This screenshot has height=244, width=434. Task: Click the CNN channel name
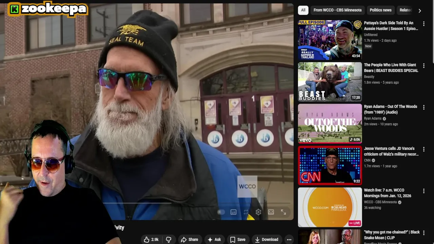pos(367,160)
